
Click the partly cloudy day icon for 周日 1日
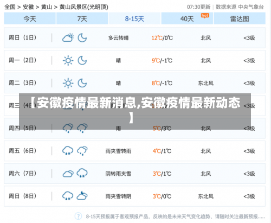pos(68,37)
